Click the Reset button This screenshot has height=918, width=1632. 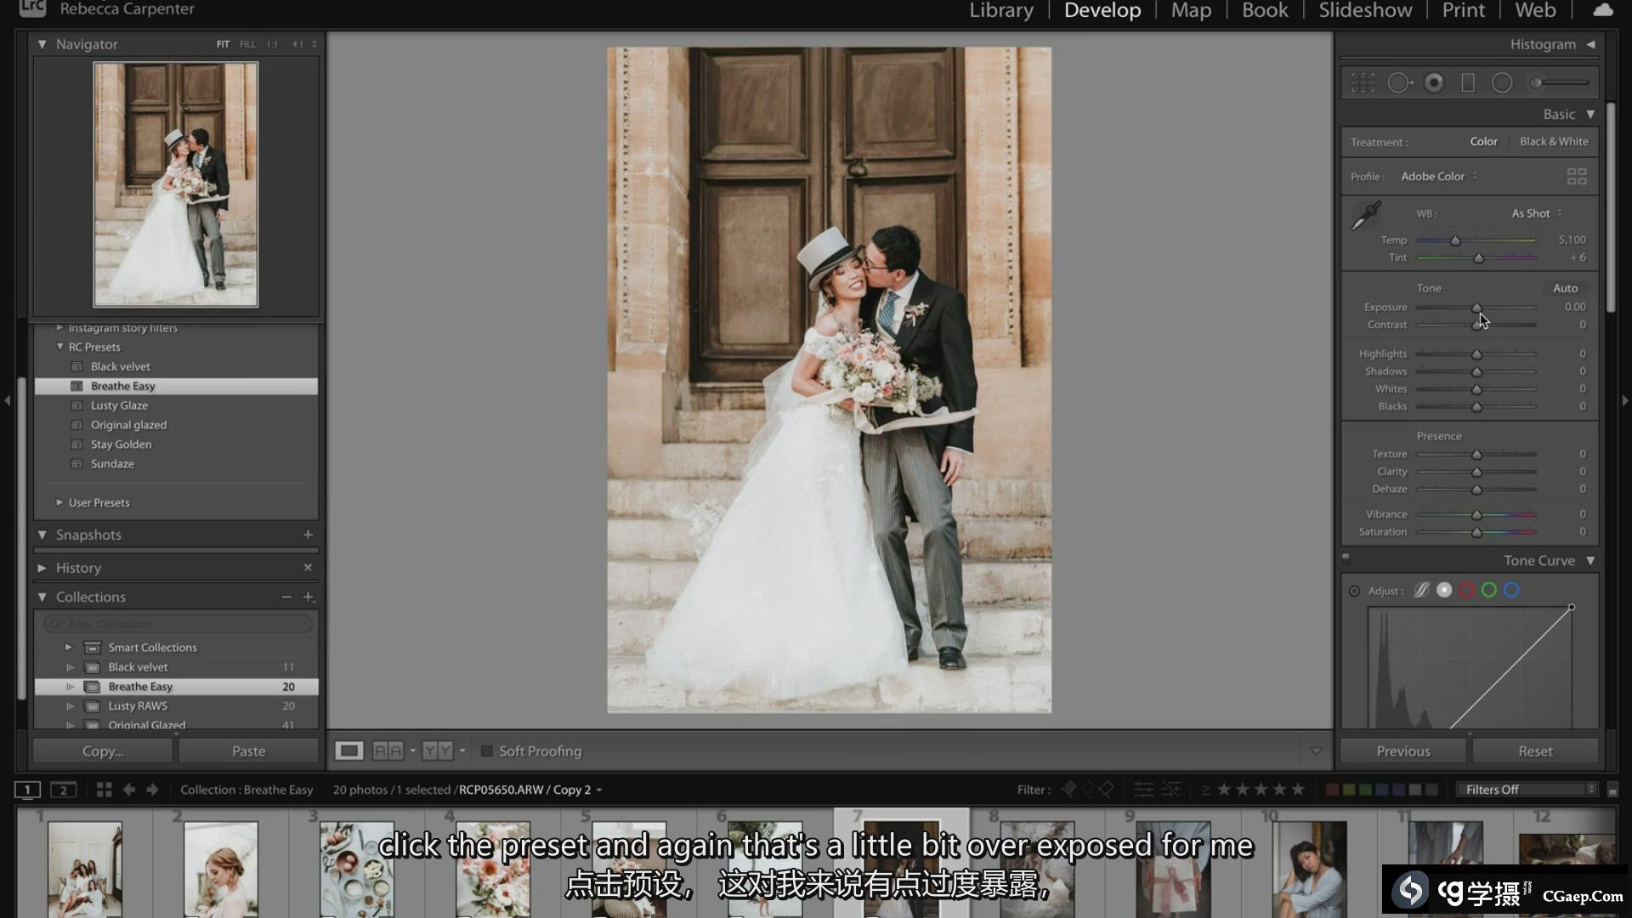click(1534, 751)
